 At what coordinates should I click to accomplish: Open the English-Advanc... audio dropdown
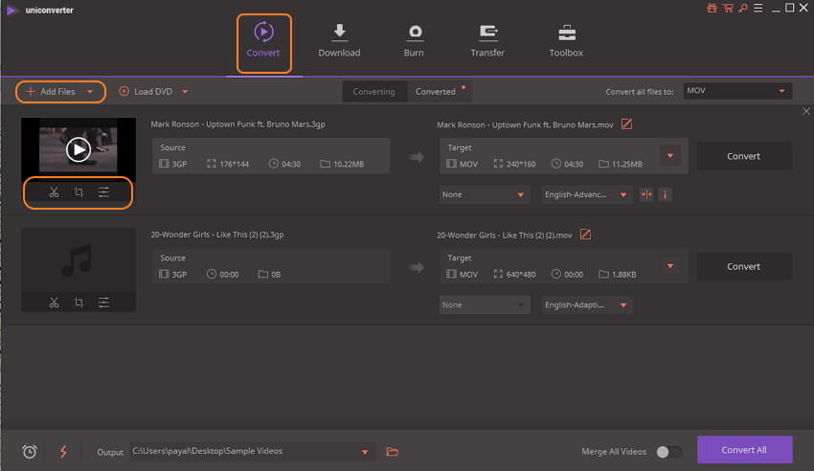587,194
